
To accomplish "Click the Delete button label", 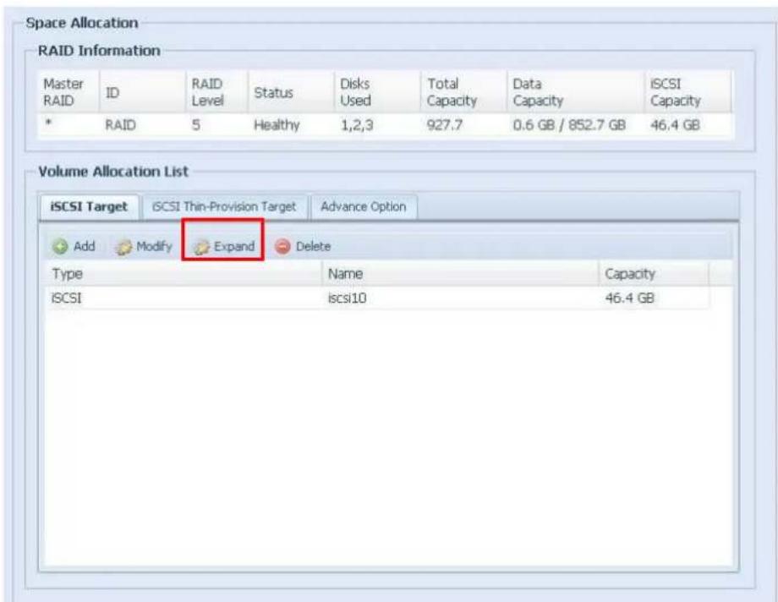I will click(x=313, y=246).
